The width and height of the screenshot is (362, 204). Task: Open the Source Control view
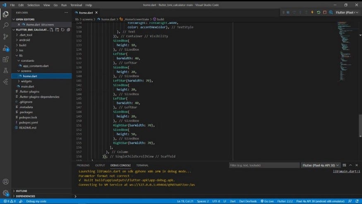click(x=5, y=37)
